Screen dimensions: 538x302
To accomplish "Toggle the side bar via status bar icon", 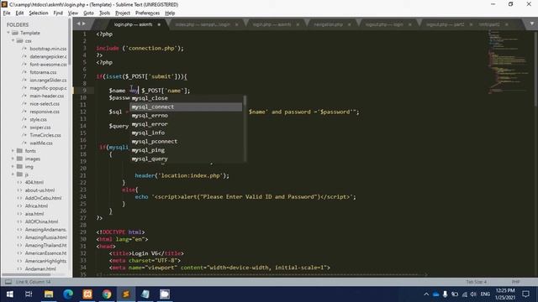I will (8, 282).
